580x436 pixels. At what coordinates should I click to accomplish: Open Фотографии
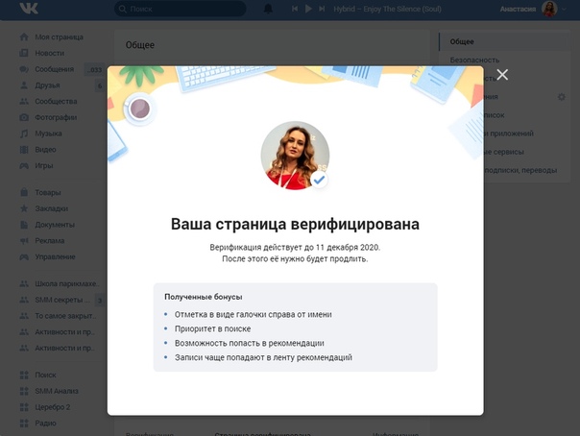tap(56, 117)
